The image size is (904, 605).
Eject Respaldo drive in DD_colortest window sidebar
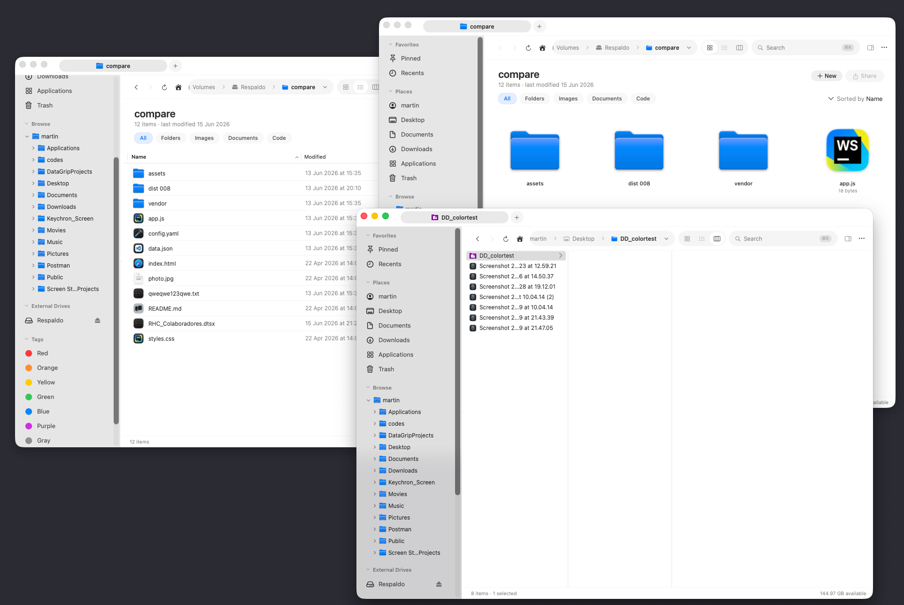(439, 584)
